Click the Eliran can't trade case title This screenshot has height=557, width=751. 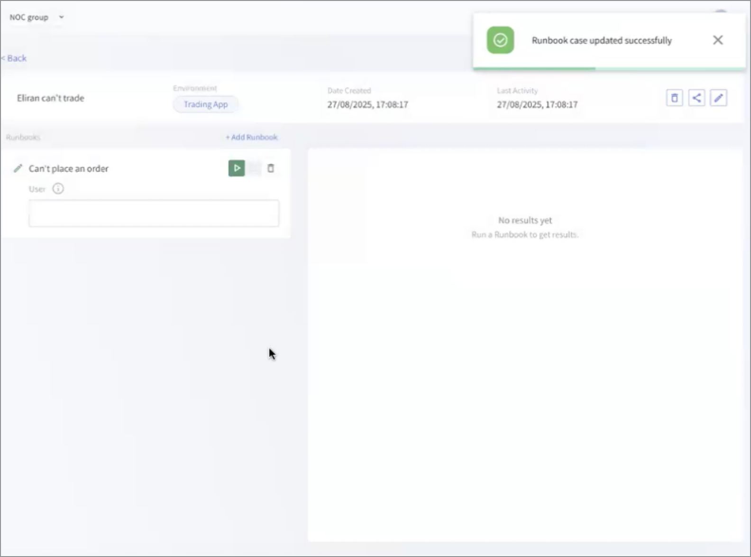pos(51,98)
